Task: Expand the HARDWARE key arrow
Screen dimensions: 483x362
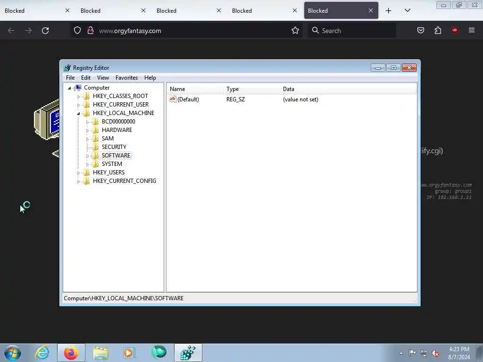Action: (87, 131)
